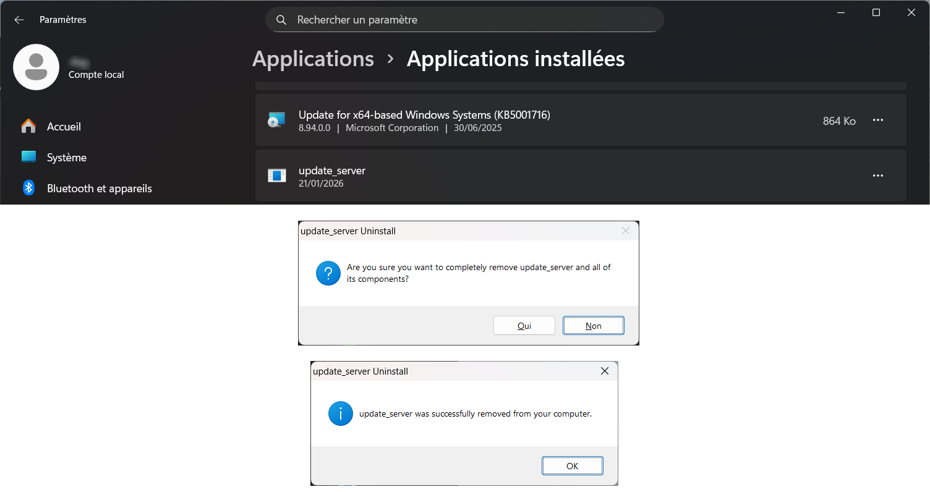Image resolution: width=930 pixels, height=492 pixels.
Task: Click the update_server app icon
Action: (x=276, y=176)
